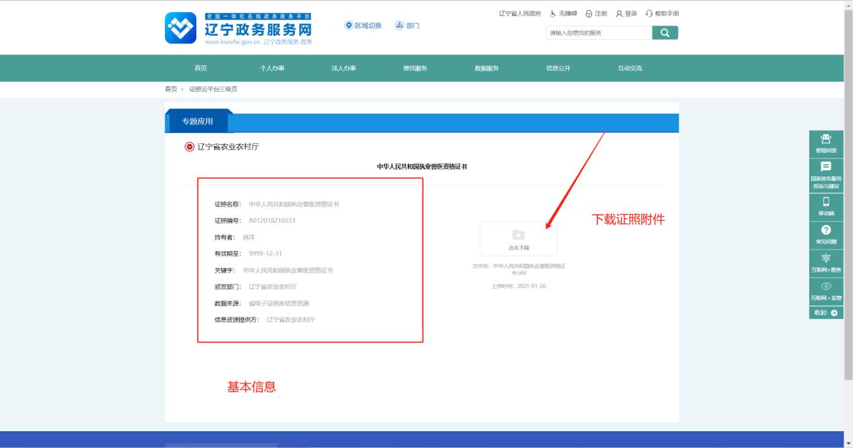The width and height of the screenshot is (853, 448).
Task: Open 区域切换 region switcher
Action: [x=363, y=26]
